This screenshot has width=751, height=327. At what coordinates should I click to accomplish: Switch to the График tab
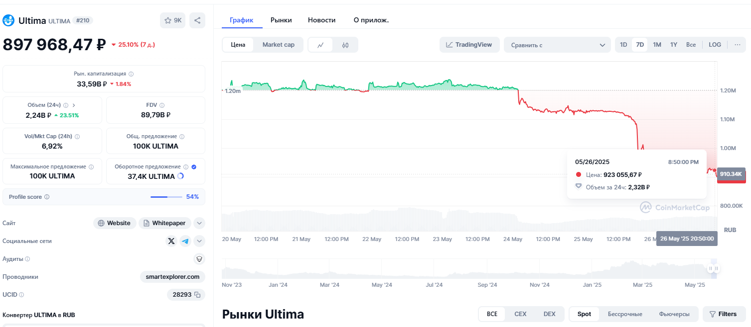click(x=242, y=20)
